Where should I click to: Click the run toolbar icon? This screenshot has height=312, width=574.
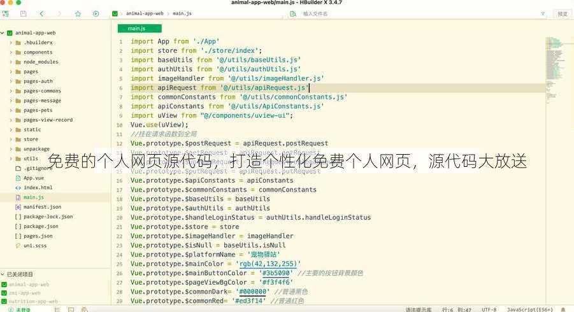tap(96, 13)
